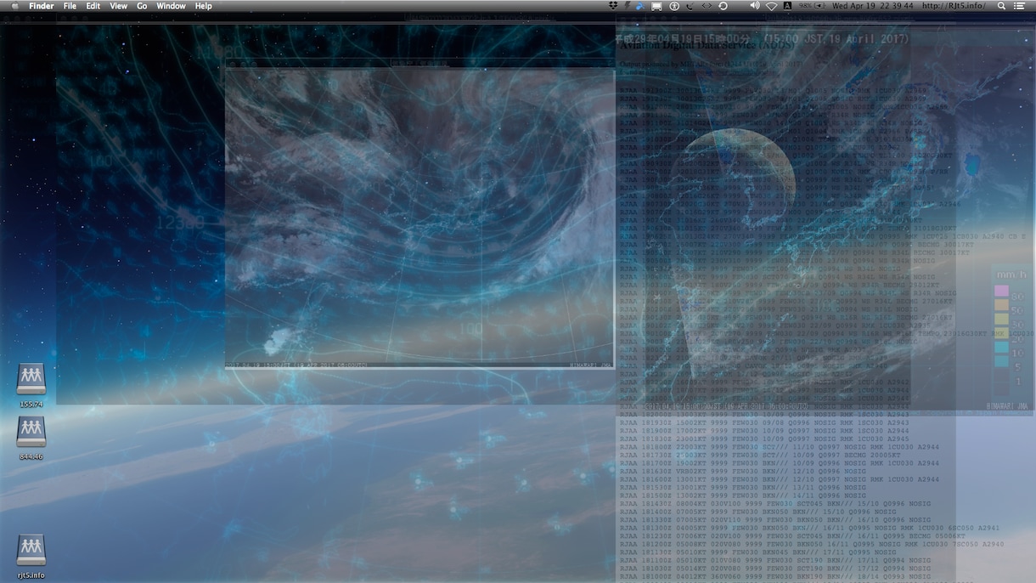The width and height of the screenshot is (1036, 583).
Task: Open the Window menu
Action: pos(171,6)
